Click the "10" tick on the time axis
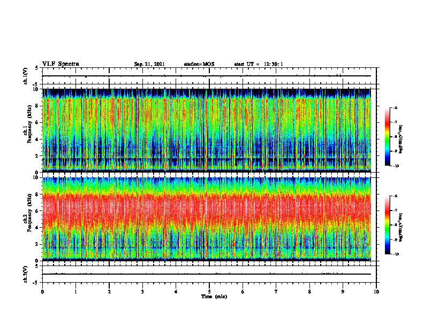 pos(376,292)
